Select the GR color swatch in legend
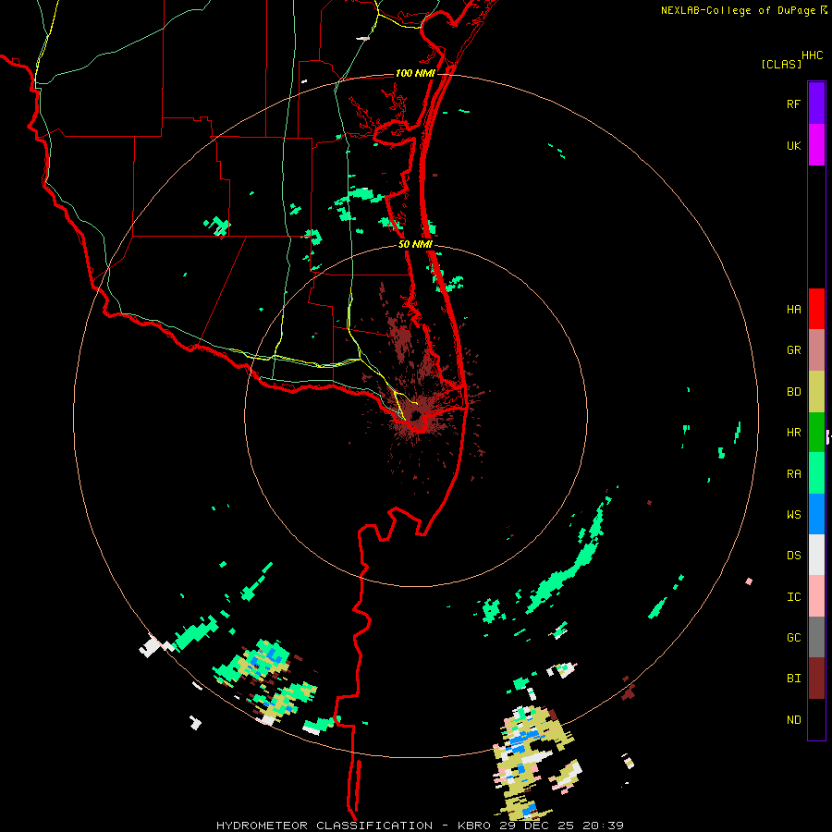Image resolution: width=832 pixels, height=832 pixels. point(816,350)
